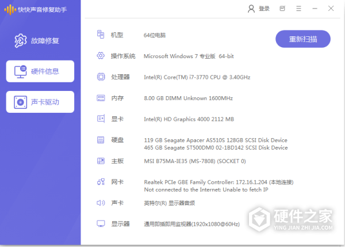The width and height of the screenshot is (345, 247).
Task: Select the 英特尔(R) 显示器音频 text
Action: click(169, 203)
